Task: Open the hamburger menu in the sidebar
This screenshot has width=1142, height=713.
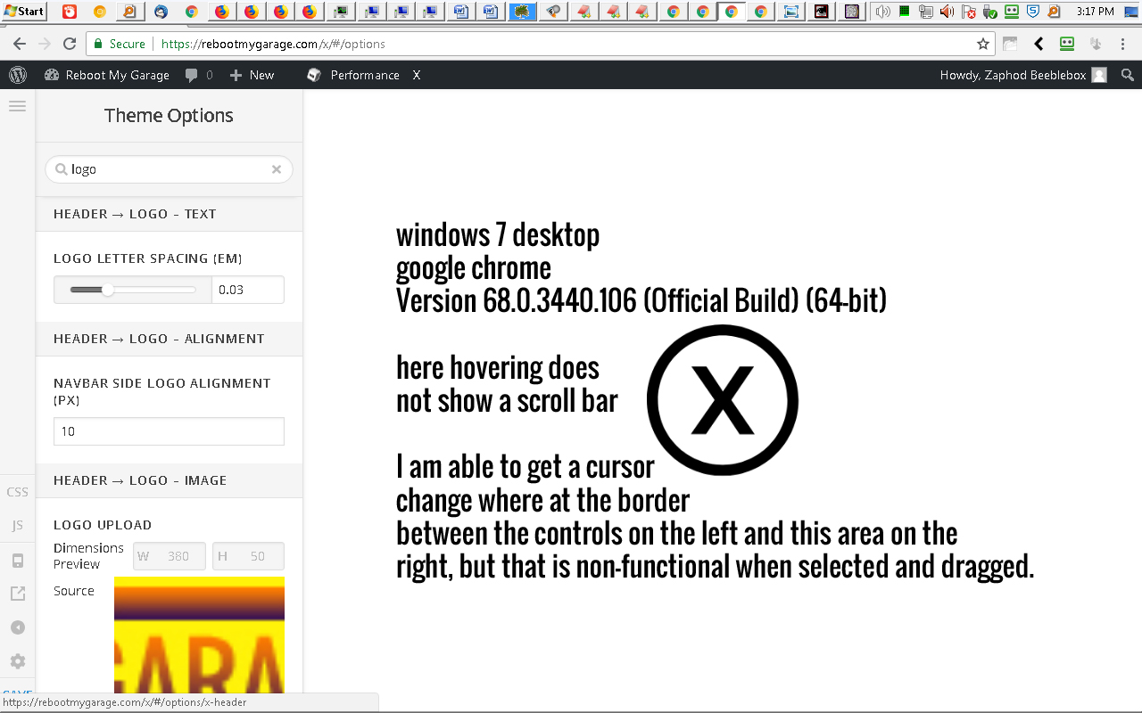Action: pos(17,106)
